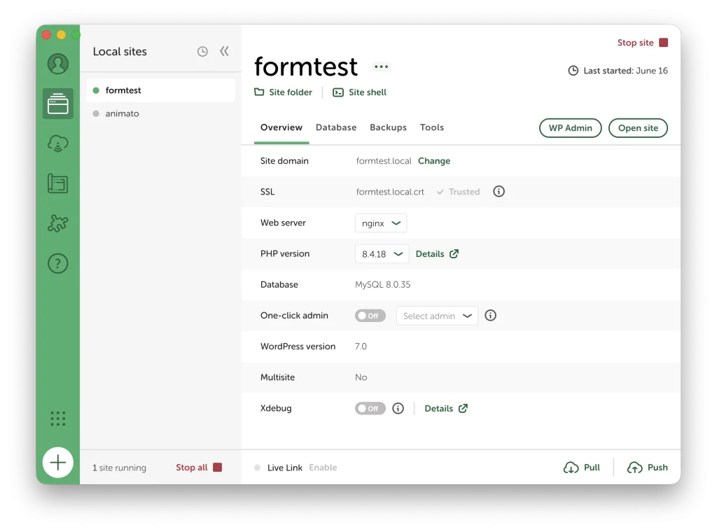The image size is (717, 532).
Task: Switch to the Overview tab
Action: click(281, 127)
